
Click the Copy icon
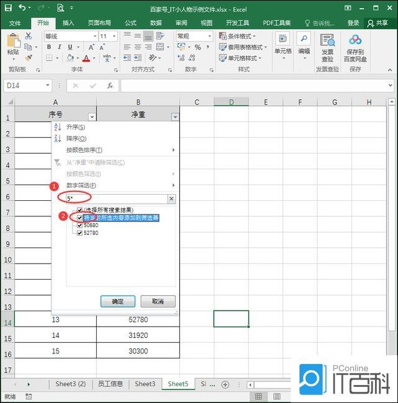[28, 46]
